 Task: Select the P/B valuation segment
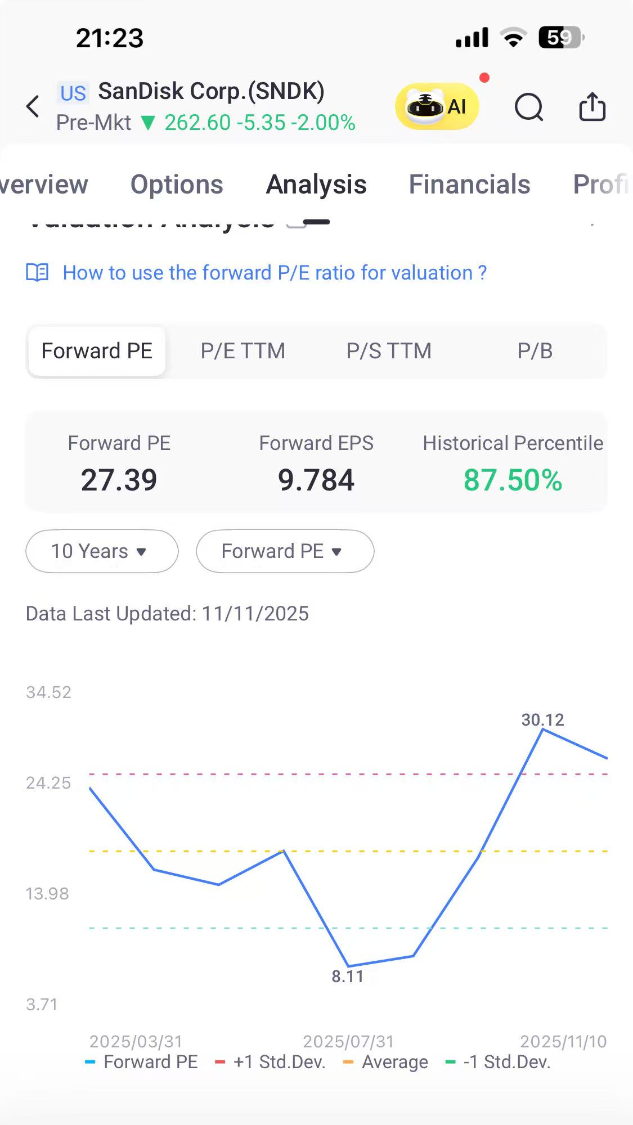click(x=535, y=351)
